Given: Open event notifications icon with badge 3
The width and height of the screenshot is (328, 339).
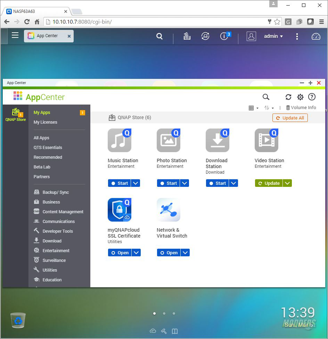Looking at the screenshot, I should pyautogui.click(x=225, y=36).
